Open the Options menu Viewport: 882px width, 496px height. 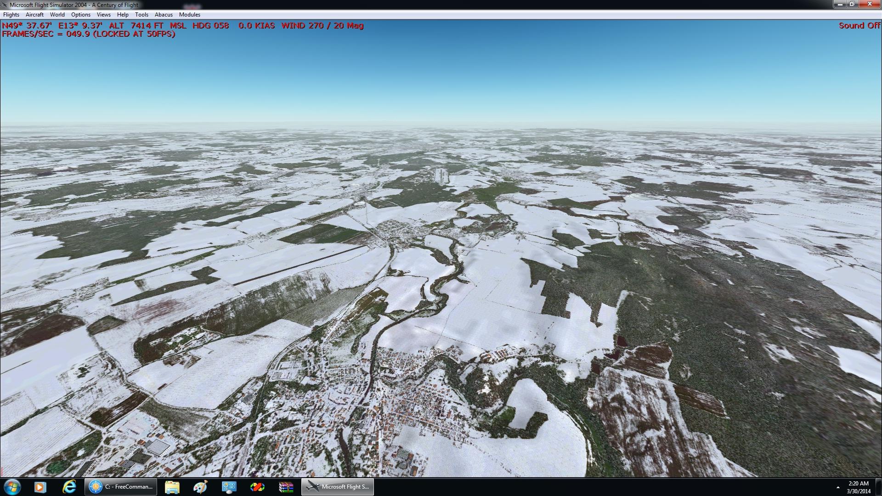80,15
